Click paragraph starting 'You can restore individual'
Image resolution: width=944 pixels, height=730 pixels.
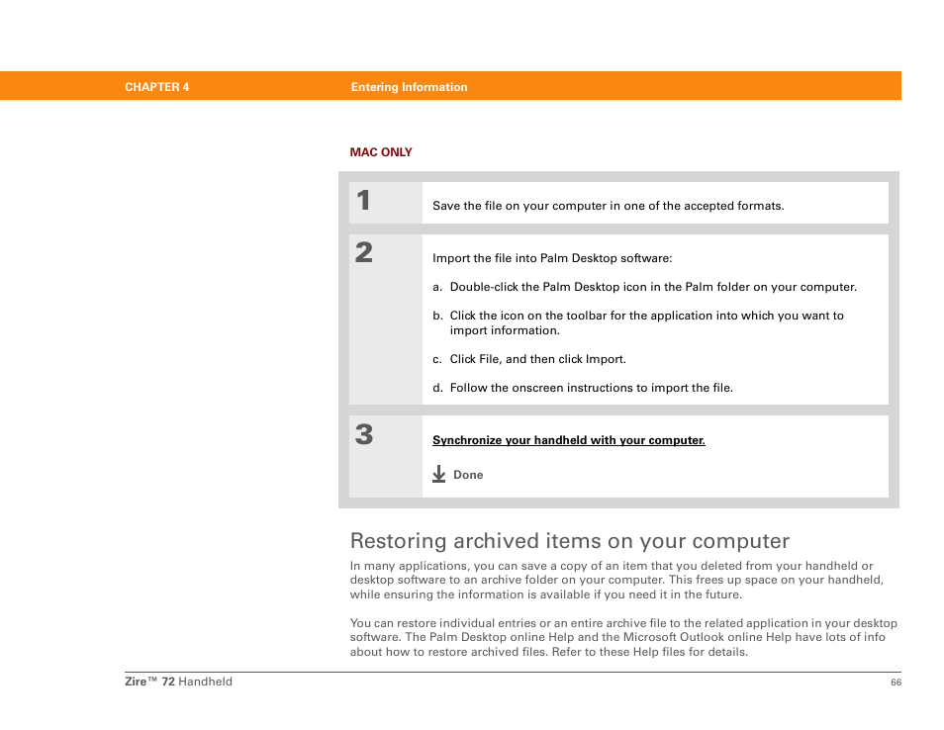(623, 637)
